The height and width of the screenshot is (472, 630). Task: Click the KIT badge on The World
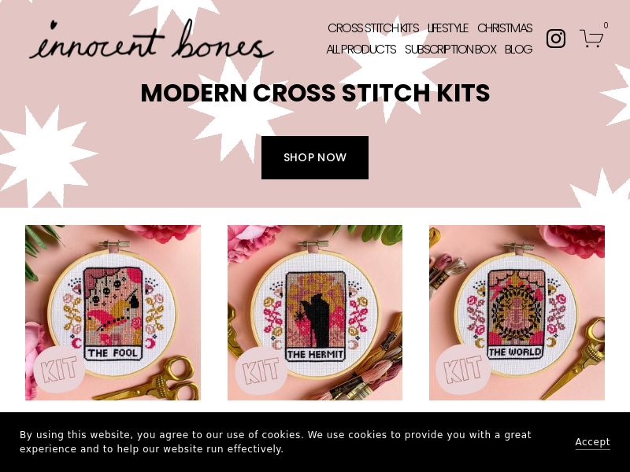(463, 369)
